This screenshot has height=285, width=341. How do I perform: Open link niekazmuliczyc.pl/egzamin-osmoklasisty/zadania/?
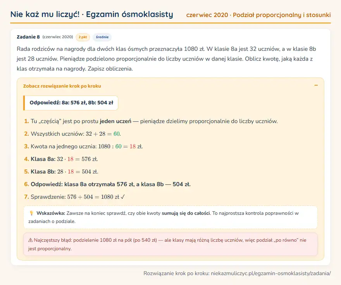click(x=271, y=273)
